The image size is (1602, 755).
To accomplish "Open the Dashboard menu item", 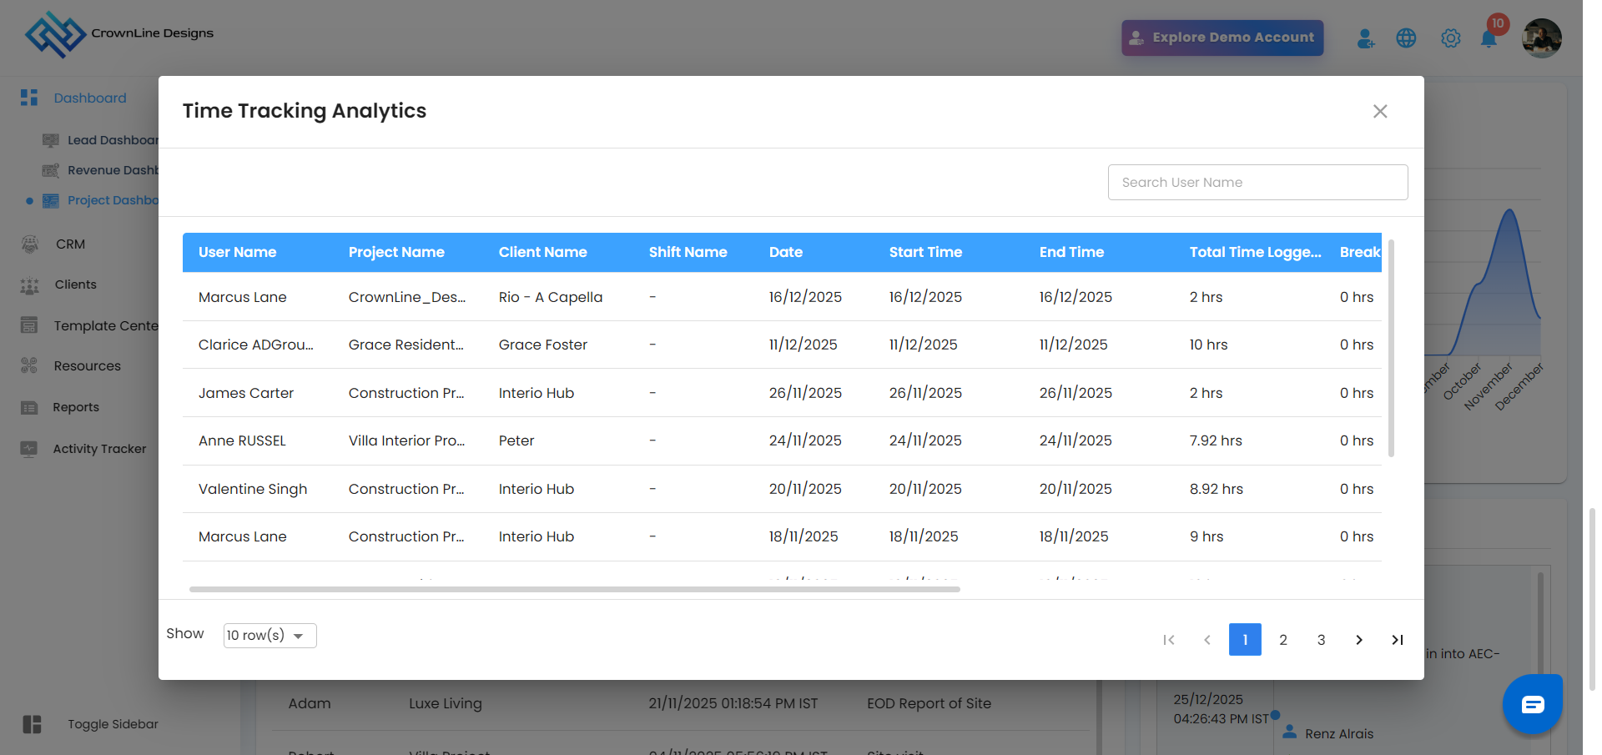I will (90, 98).
